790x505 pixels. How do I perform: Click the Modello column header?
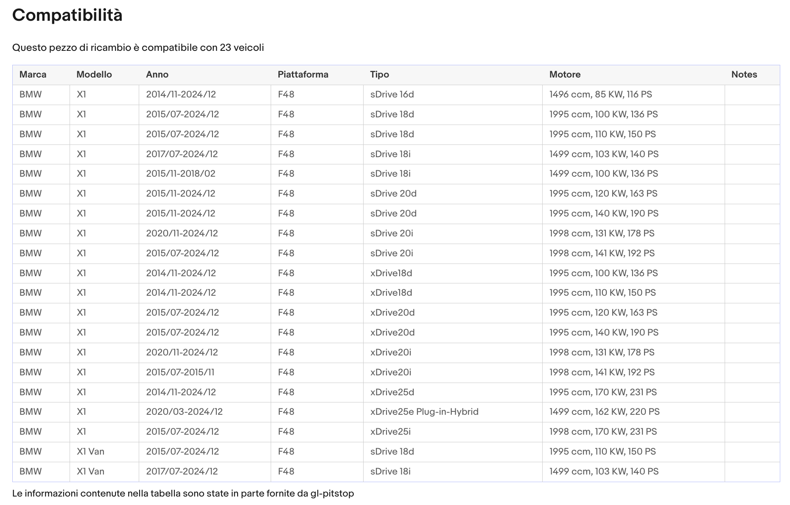tap(94, 75)
